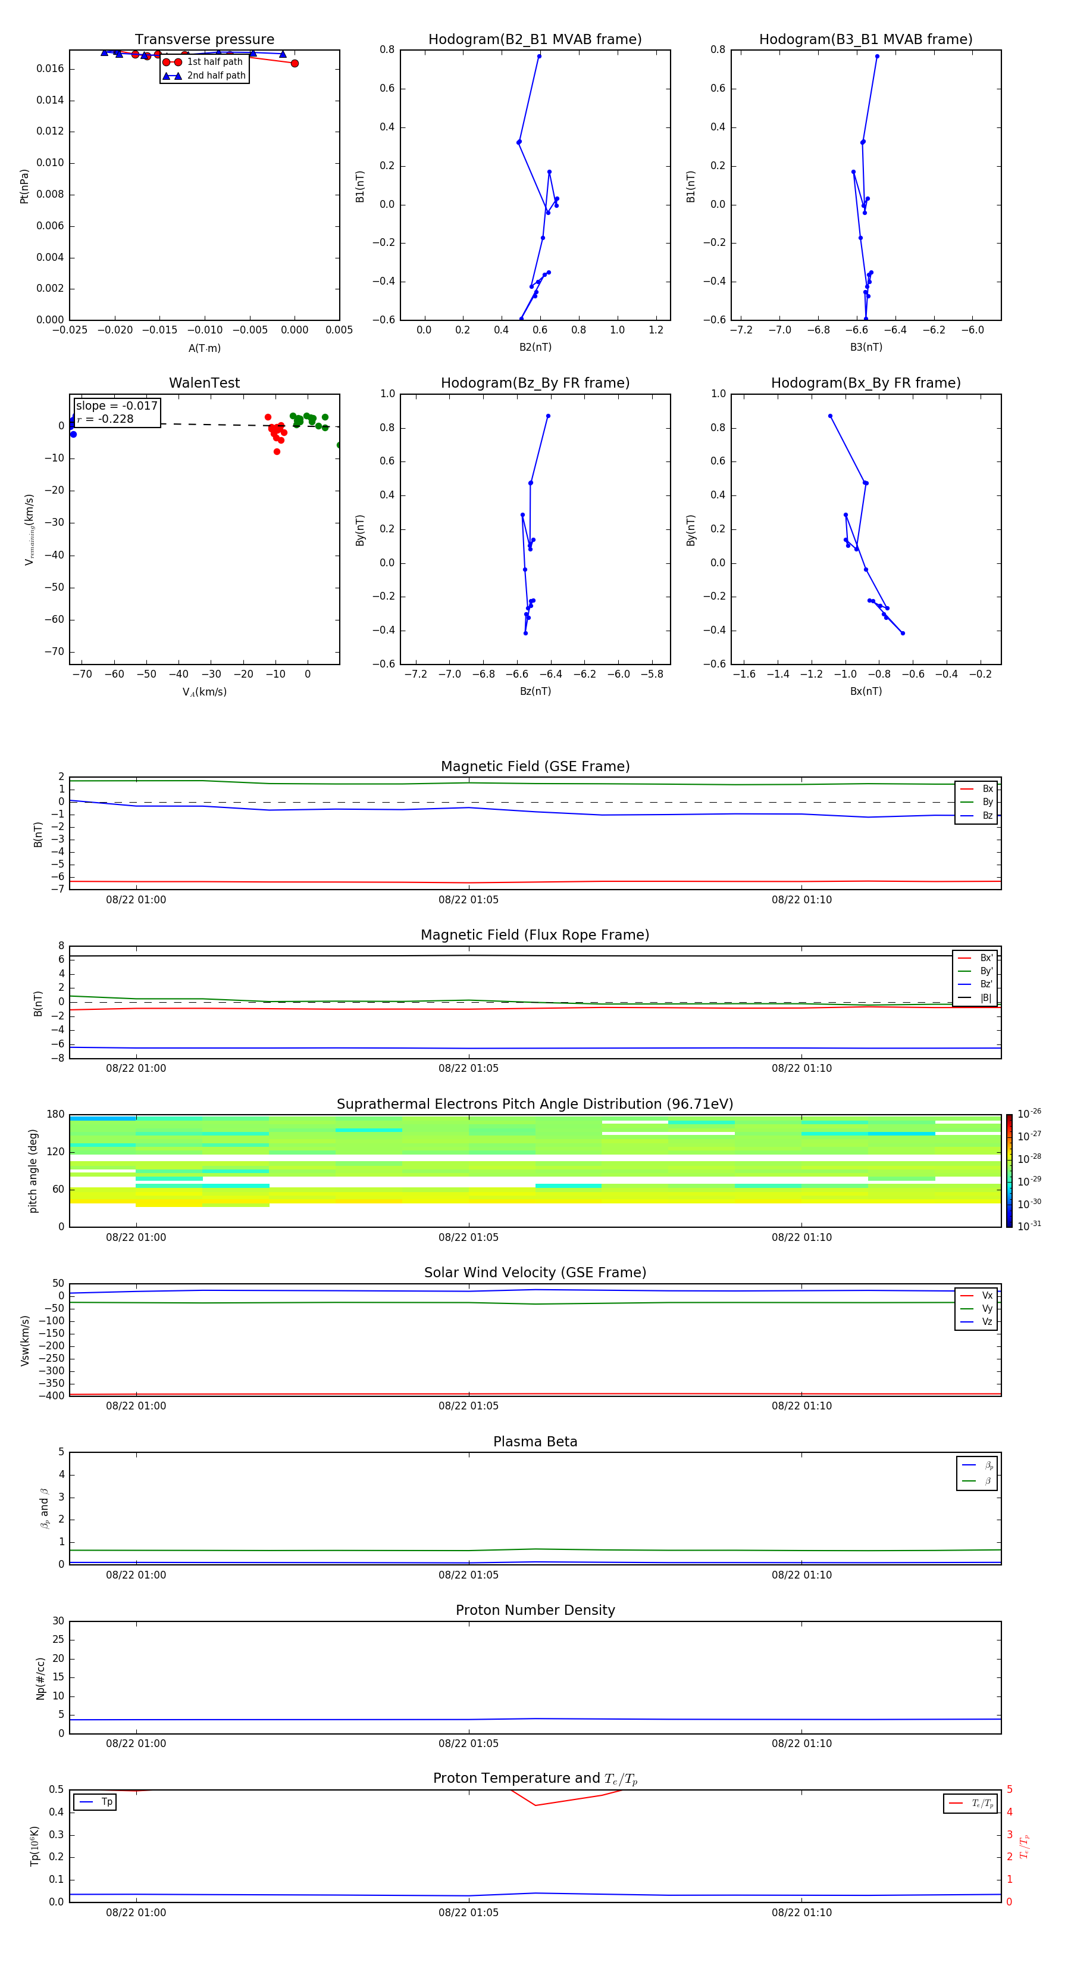Click the "B3(nT)" x-axis label
1071x1965 pixels.
tap(866, 347)
